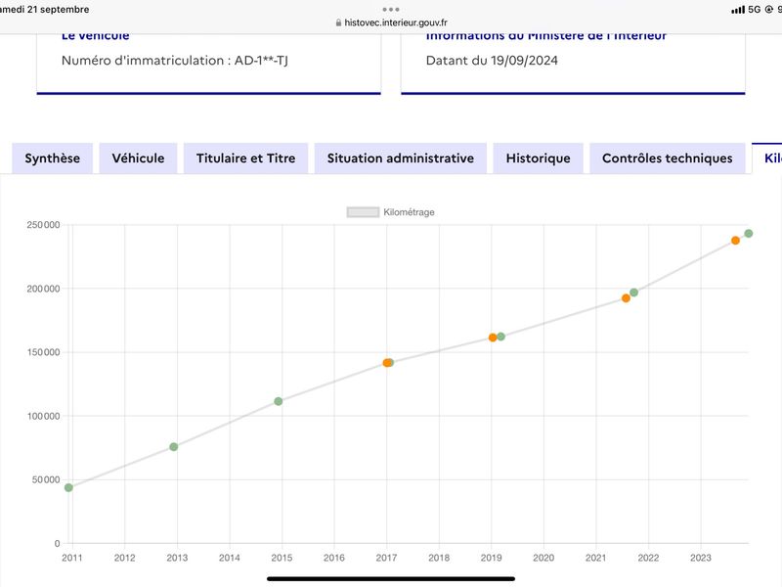Select the last green data point

pyautogui.click(x=748, y=234)
